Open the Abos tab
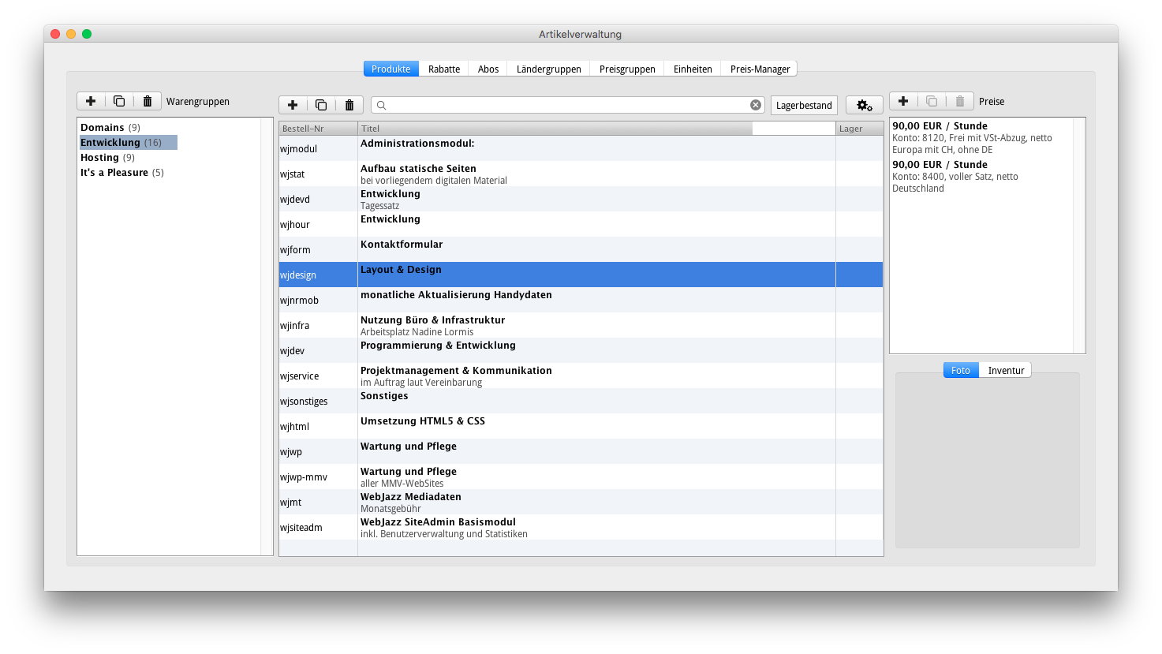The image size is (1162, 654). [488, 69]
